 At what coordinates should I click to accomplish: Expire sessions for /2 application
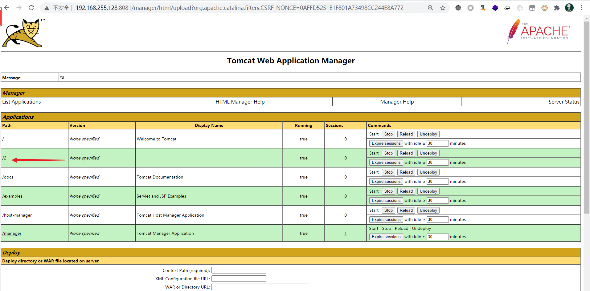pos(386,162)
